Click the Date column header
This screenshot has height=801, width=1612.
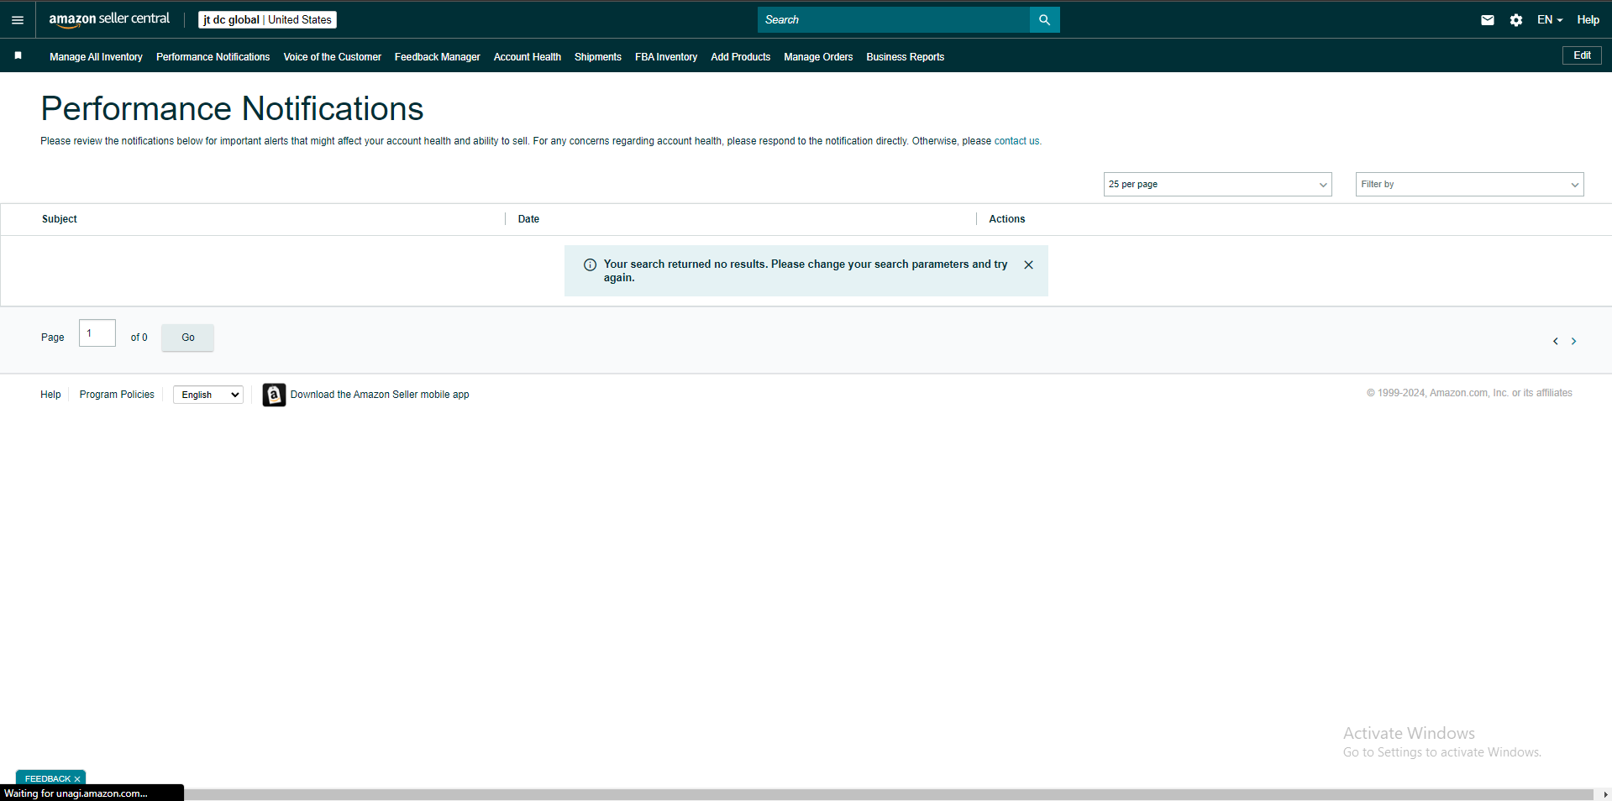pyautogui.click(x=528, y=219)
